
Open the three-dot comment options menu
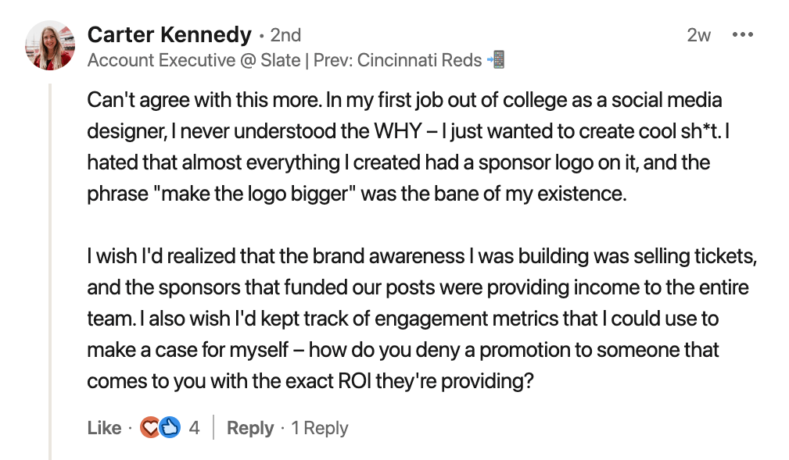pos(741,35)
